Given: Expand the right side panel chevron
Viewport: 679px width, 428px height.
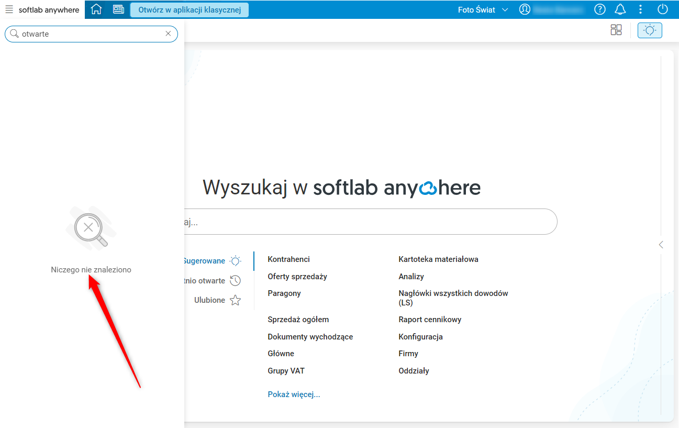Looking at the screenshot, I should 661,245.
